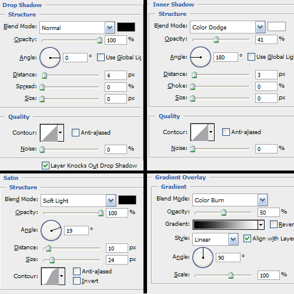Click the Drop Shadow Noise value field
The image size is (294, 294).
[116, 149]
